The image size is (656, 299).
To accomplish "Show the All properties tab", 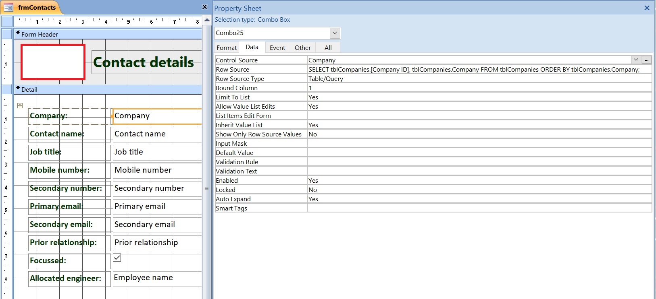I will tap(328, 47).
